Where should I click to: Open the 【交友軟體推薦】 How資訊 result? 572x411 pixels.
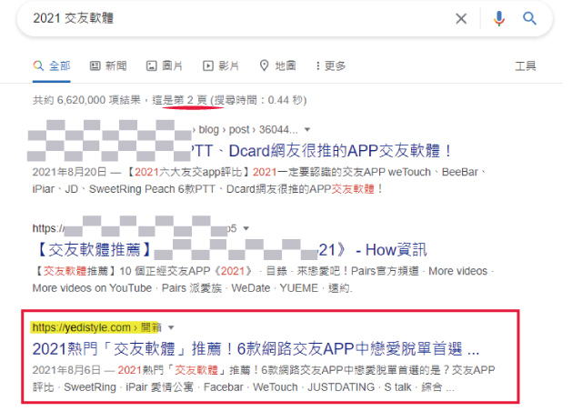click(x=230, y=250)
